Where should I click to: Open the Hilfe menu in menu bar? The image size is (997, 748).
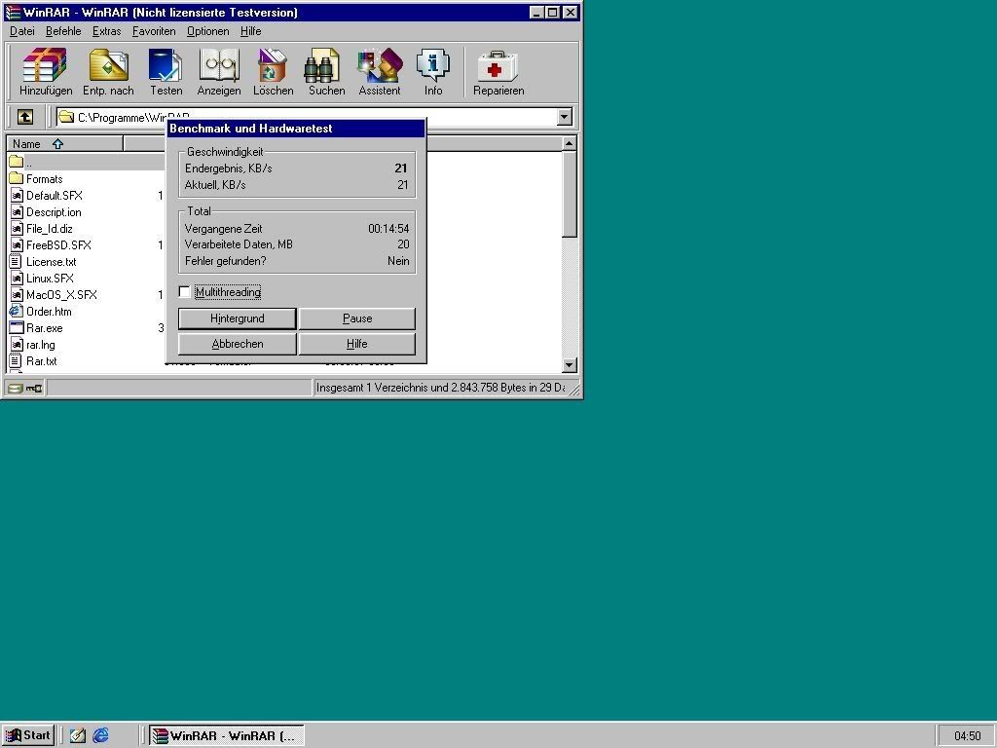pyautogui.click(x=250, y=31)
